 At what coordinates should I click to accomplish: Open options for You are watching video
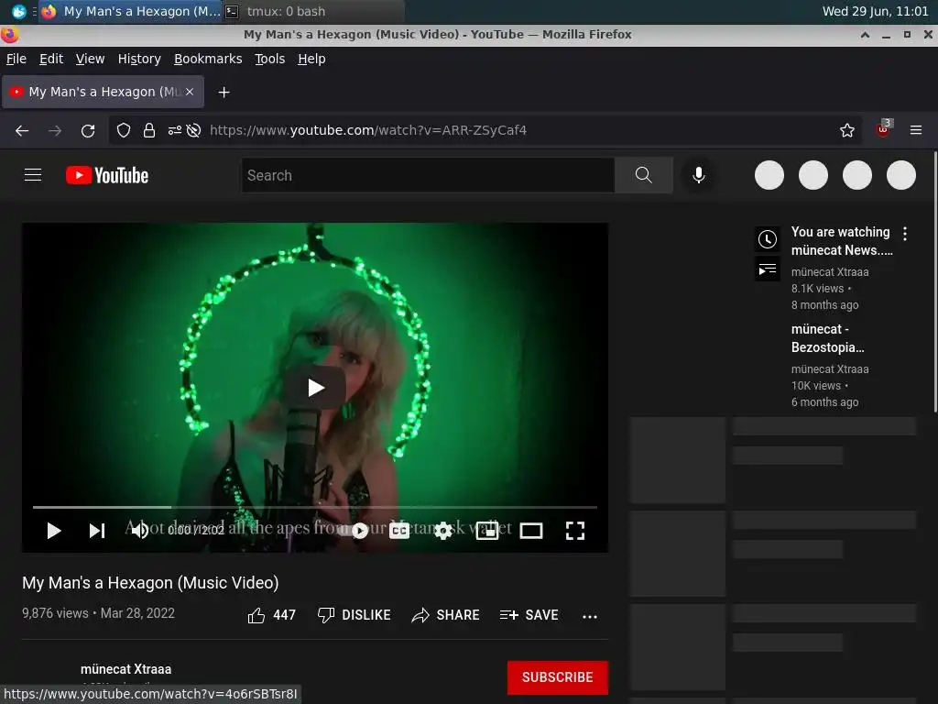pyautogui.click(x=904, y=234)
